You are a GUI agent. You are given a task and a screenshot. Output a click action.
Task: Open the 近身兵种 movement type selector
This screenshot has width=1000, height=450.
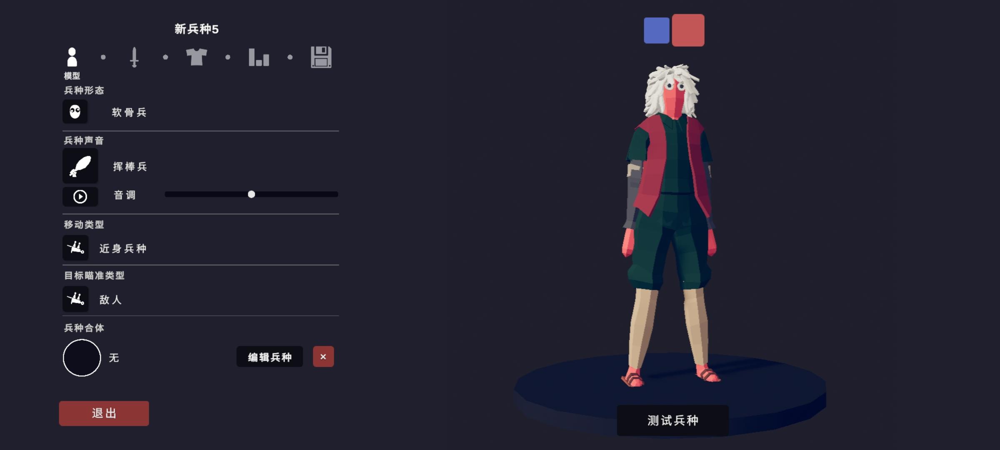tap(123, 249)
